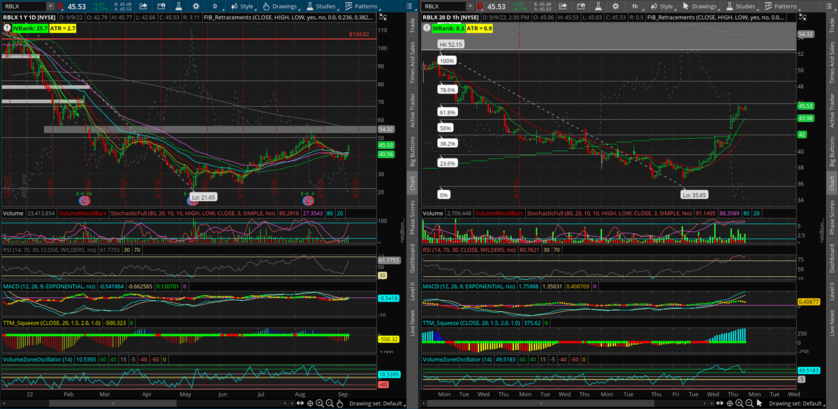Open the Trade side tab on left chart
This screenshot has height=409, width=838.
coord(413,26)
